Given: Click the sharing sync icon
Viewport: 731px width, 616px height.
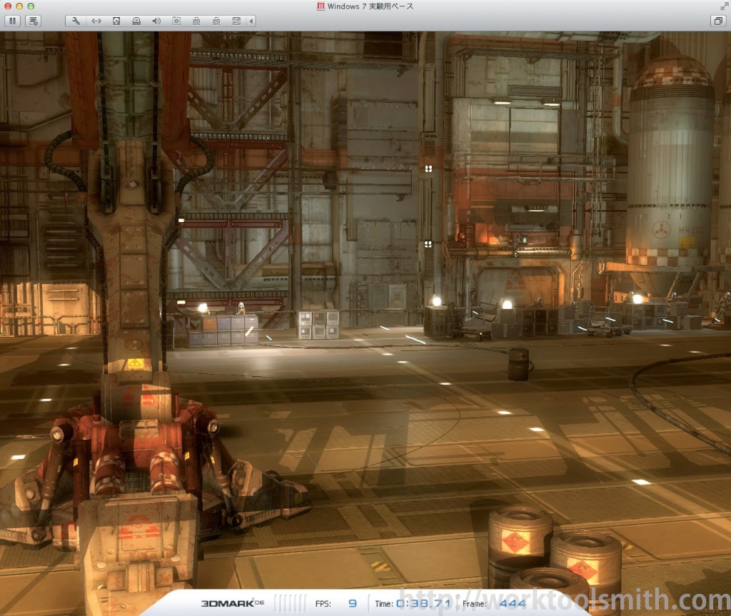Looking at the screenshot, I should (x=236, y=21).
